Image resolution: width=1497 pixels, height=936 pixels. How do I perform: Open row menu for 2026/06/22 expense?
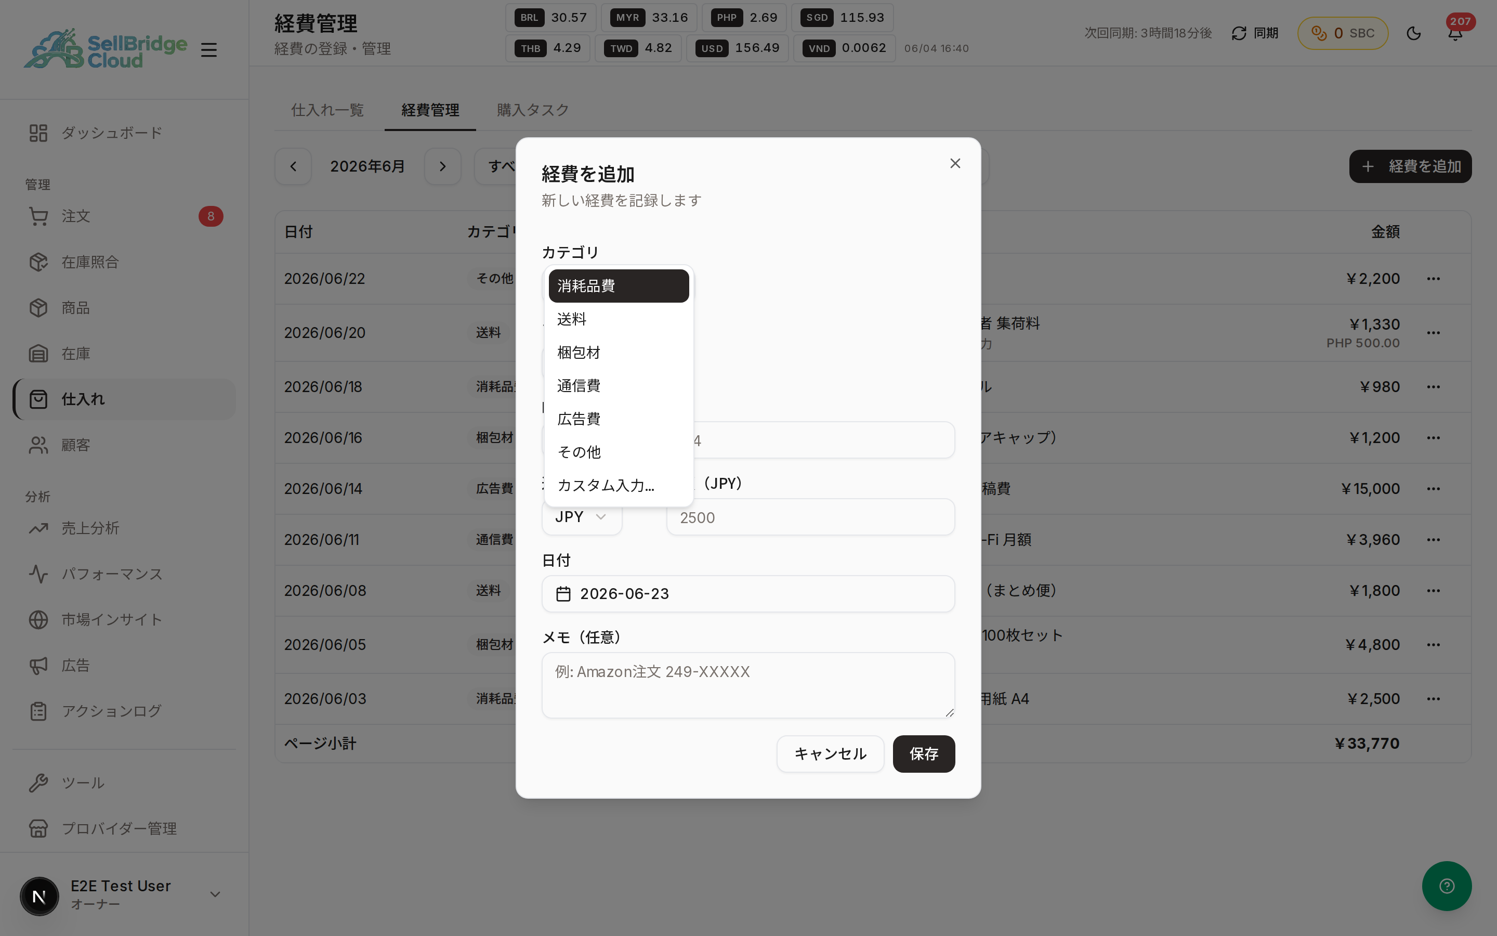[x=1433, y=279]
